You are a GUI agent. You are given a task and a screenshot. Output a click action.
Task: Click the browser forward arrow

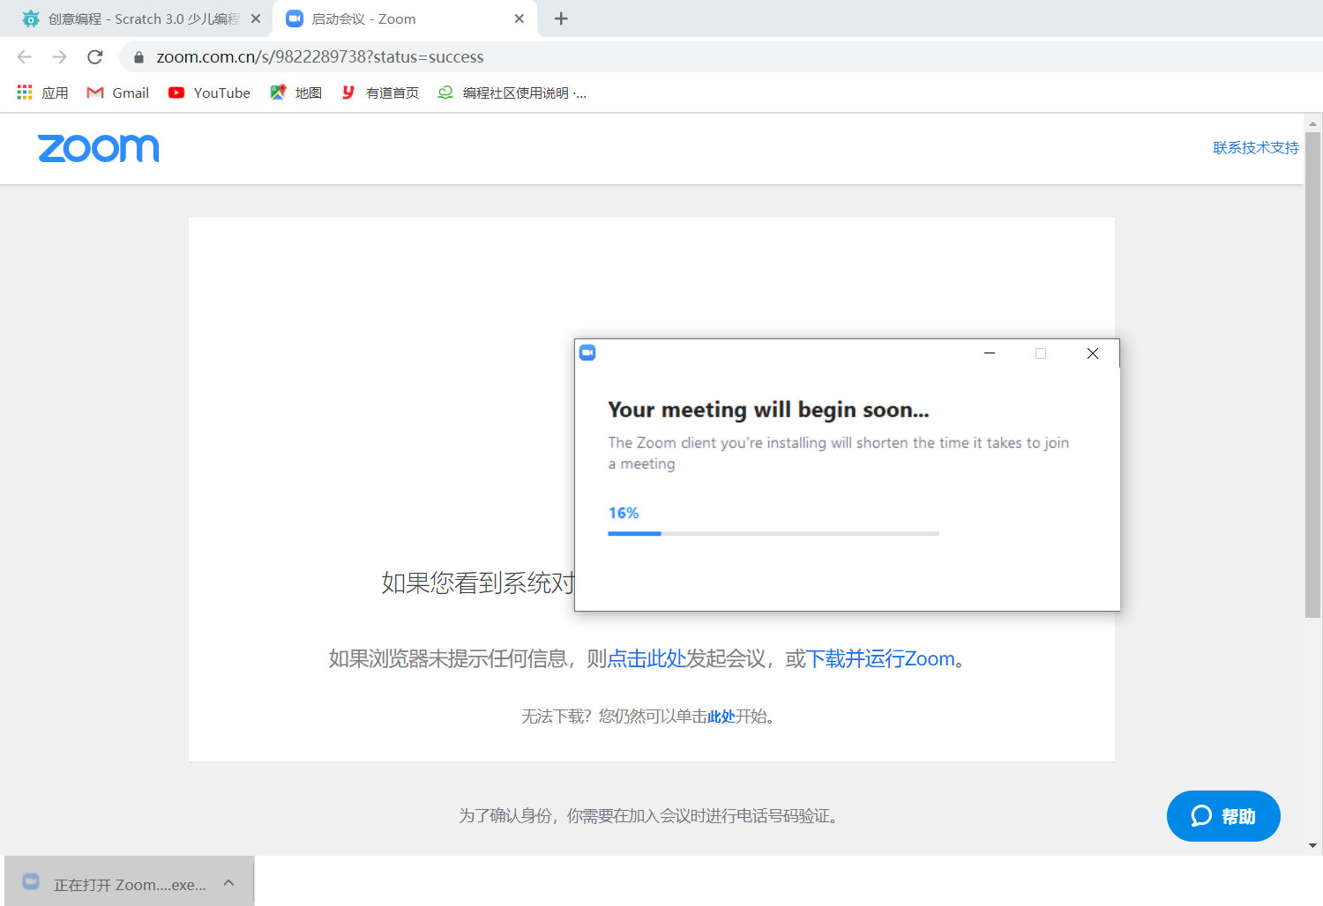(59, 57)
